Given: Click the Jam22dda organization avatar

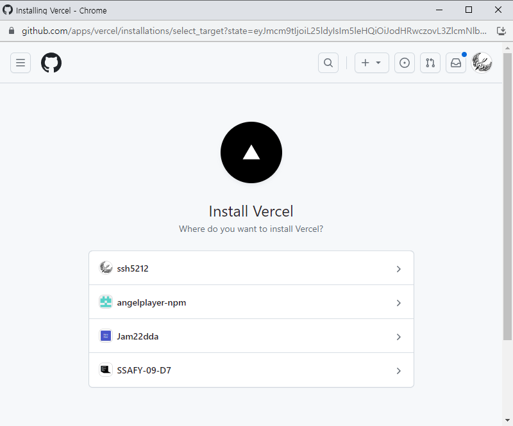Looking at the screenshot, I should pos(105,336).
